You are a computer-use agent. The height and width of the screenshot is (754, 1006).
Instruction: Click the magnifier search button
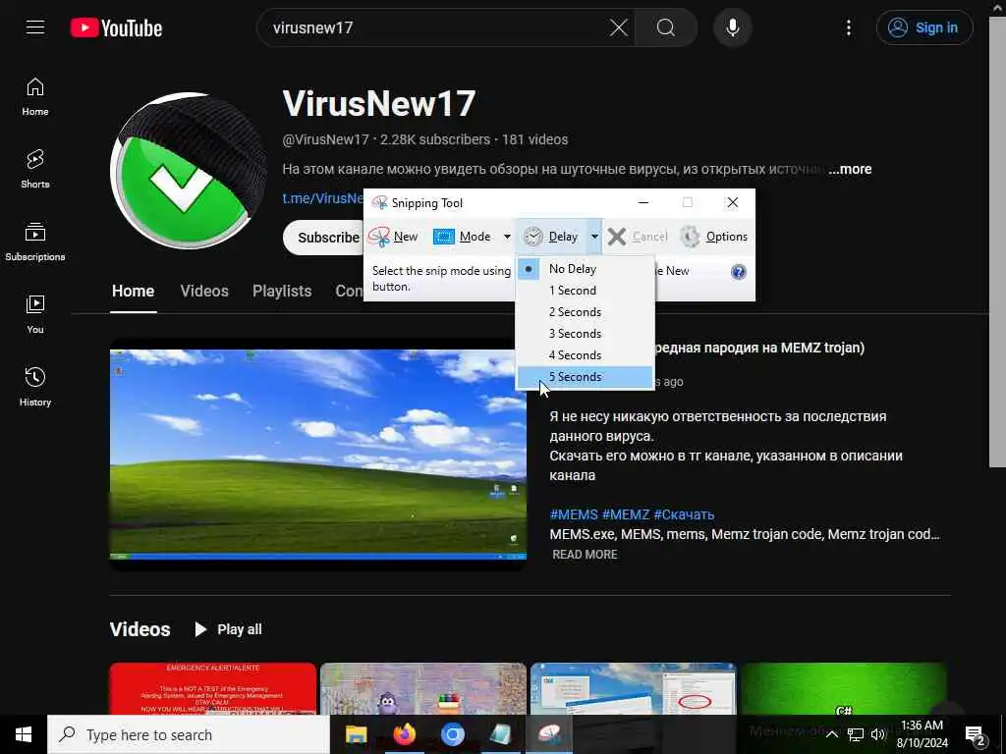pyautogui.click(x=666, y=27)
